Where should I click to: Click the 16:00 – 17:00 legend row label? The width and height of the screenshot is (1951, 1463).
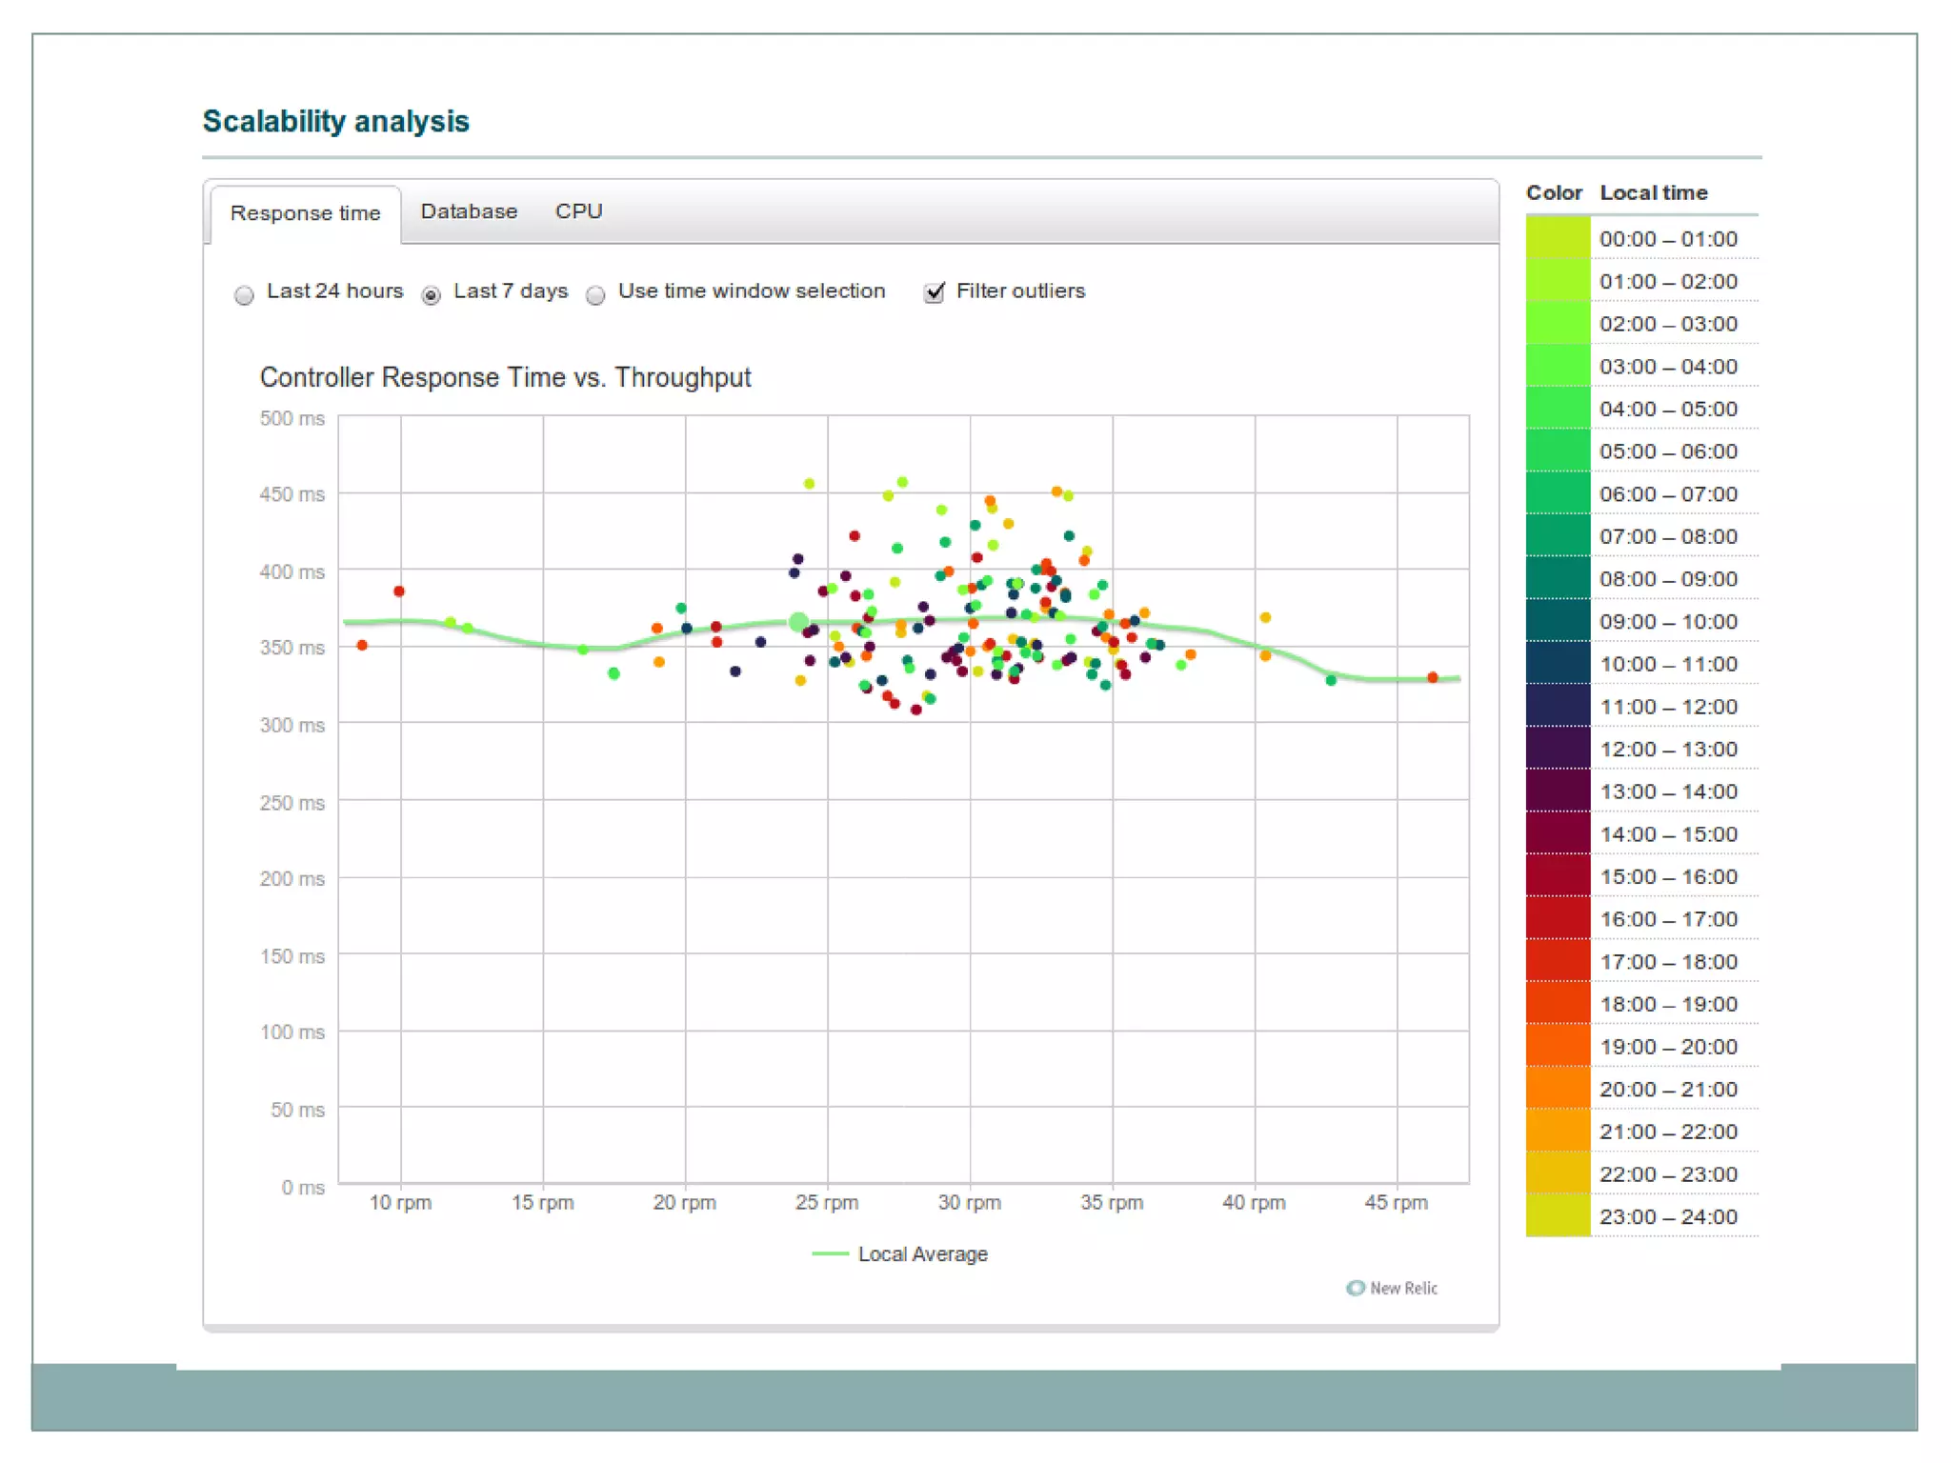point(1668,919)
